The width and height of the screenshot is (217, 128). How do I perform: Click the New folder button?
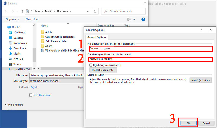(32, 19)
